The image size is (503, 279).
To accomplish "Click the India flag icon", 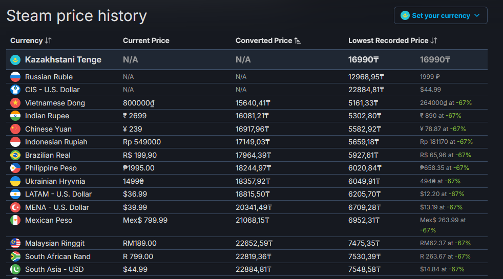I will point(15,116).
